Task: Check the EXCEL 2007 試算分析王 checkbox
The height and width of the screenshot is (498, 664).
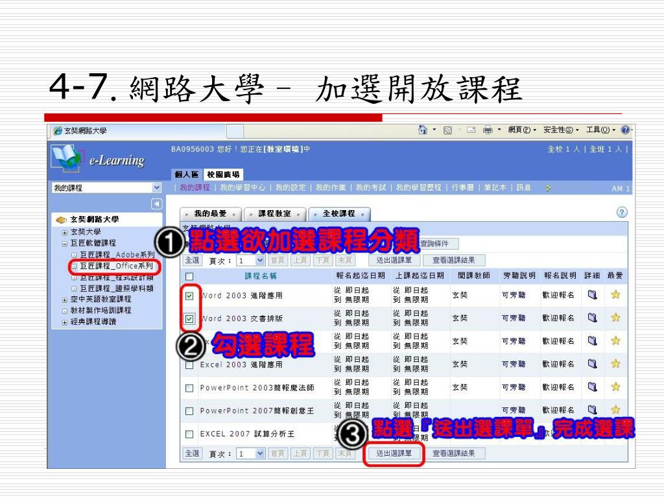Action: tap(189, 434)
